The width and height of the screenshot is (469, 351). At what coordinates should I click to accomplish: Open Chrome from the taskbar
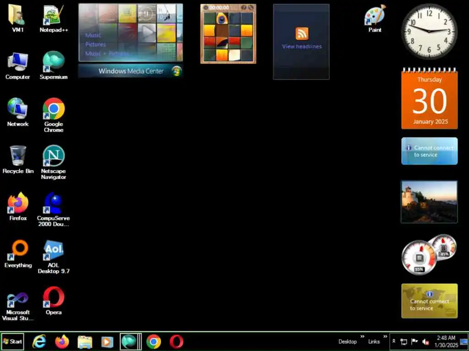point(153,342)
